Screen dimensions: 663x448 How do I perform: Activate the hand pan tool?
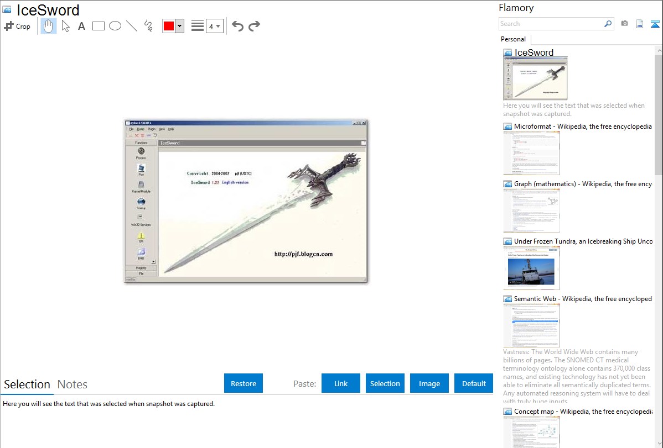coord(48,26)
